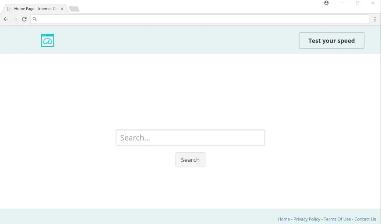
Task: Click the browser back arrow
Action: click(x=6, y=19)
